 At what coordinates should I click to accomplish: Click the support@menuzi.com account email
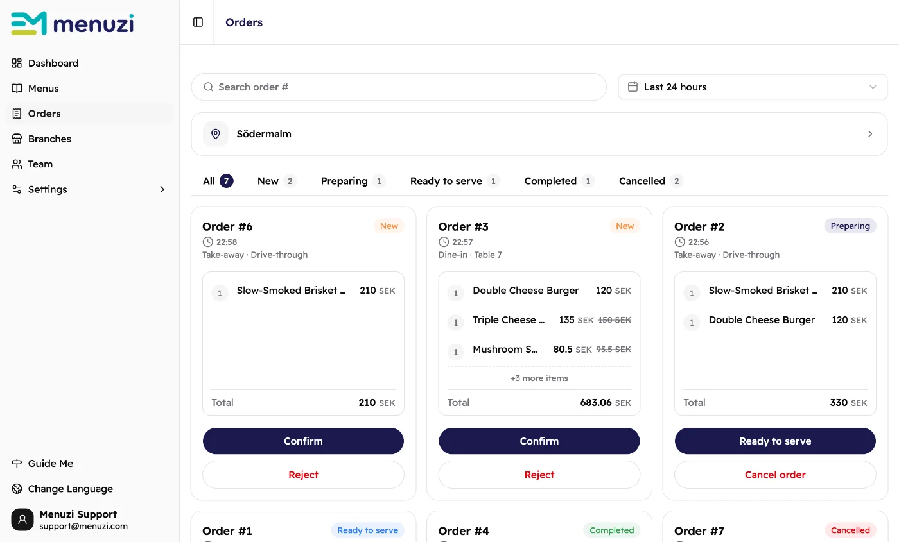click(83, 527)
